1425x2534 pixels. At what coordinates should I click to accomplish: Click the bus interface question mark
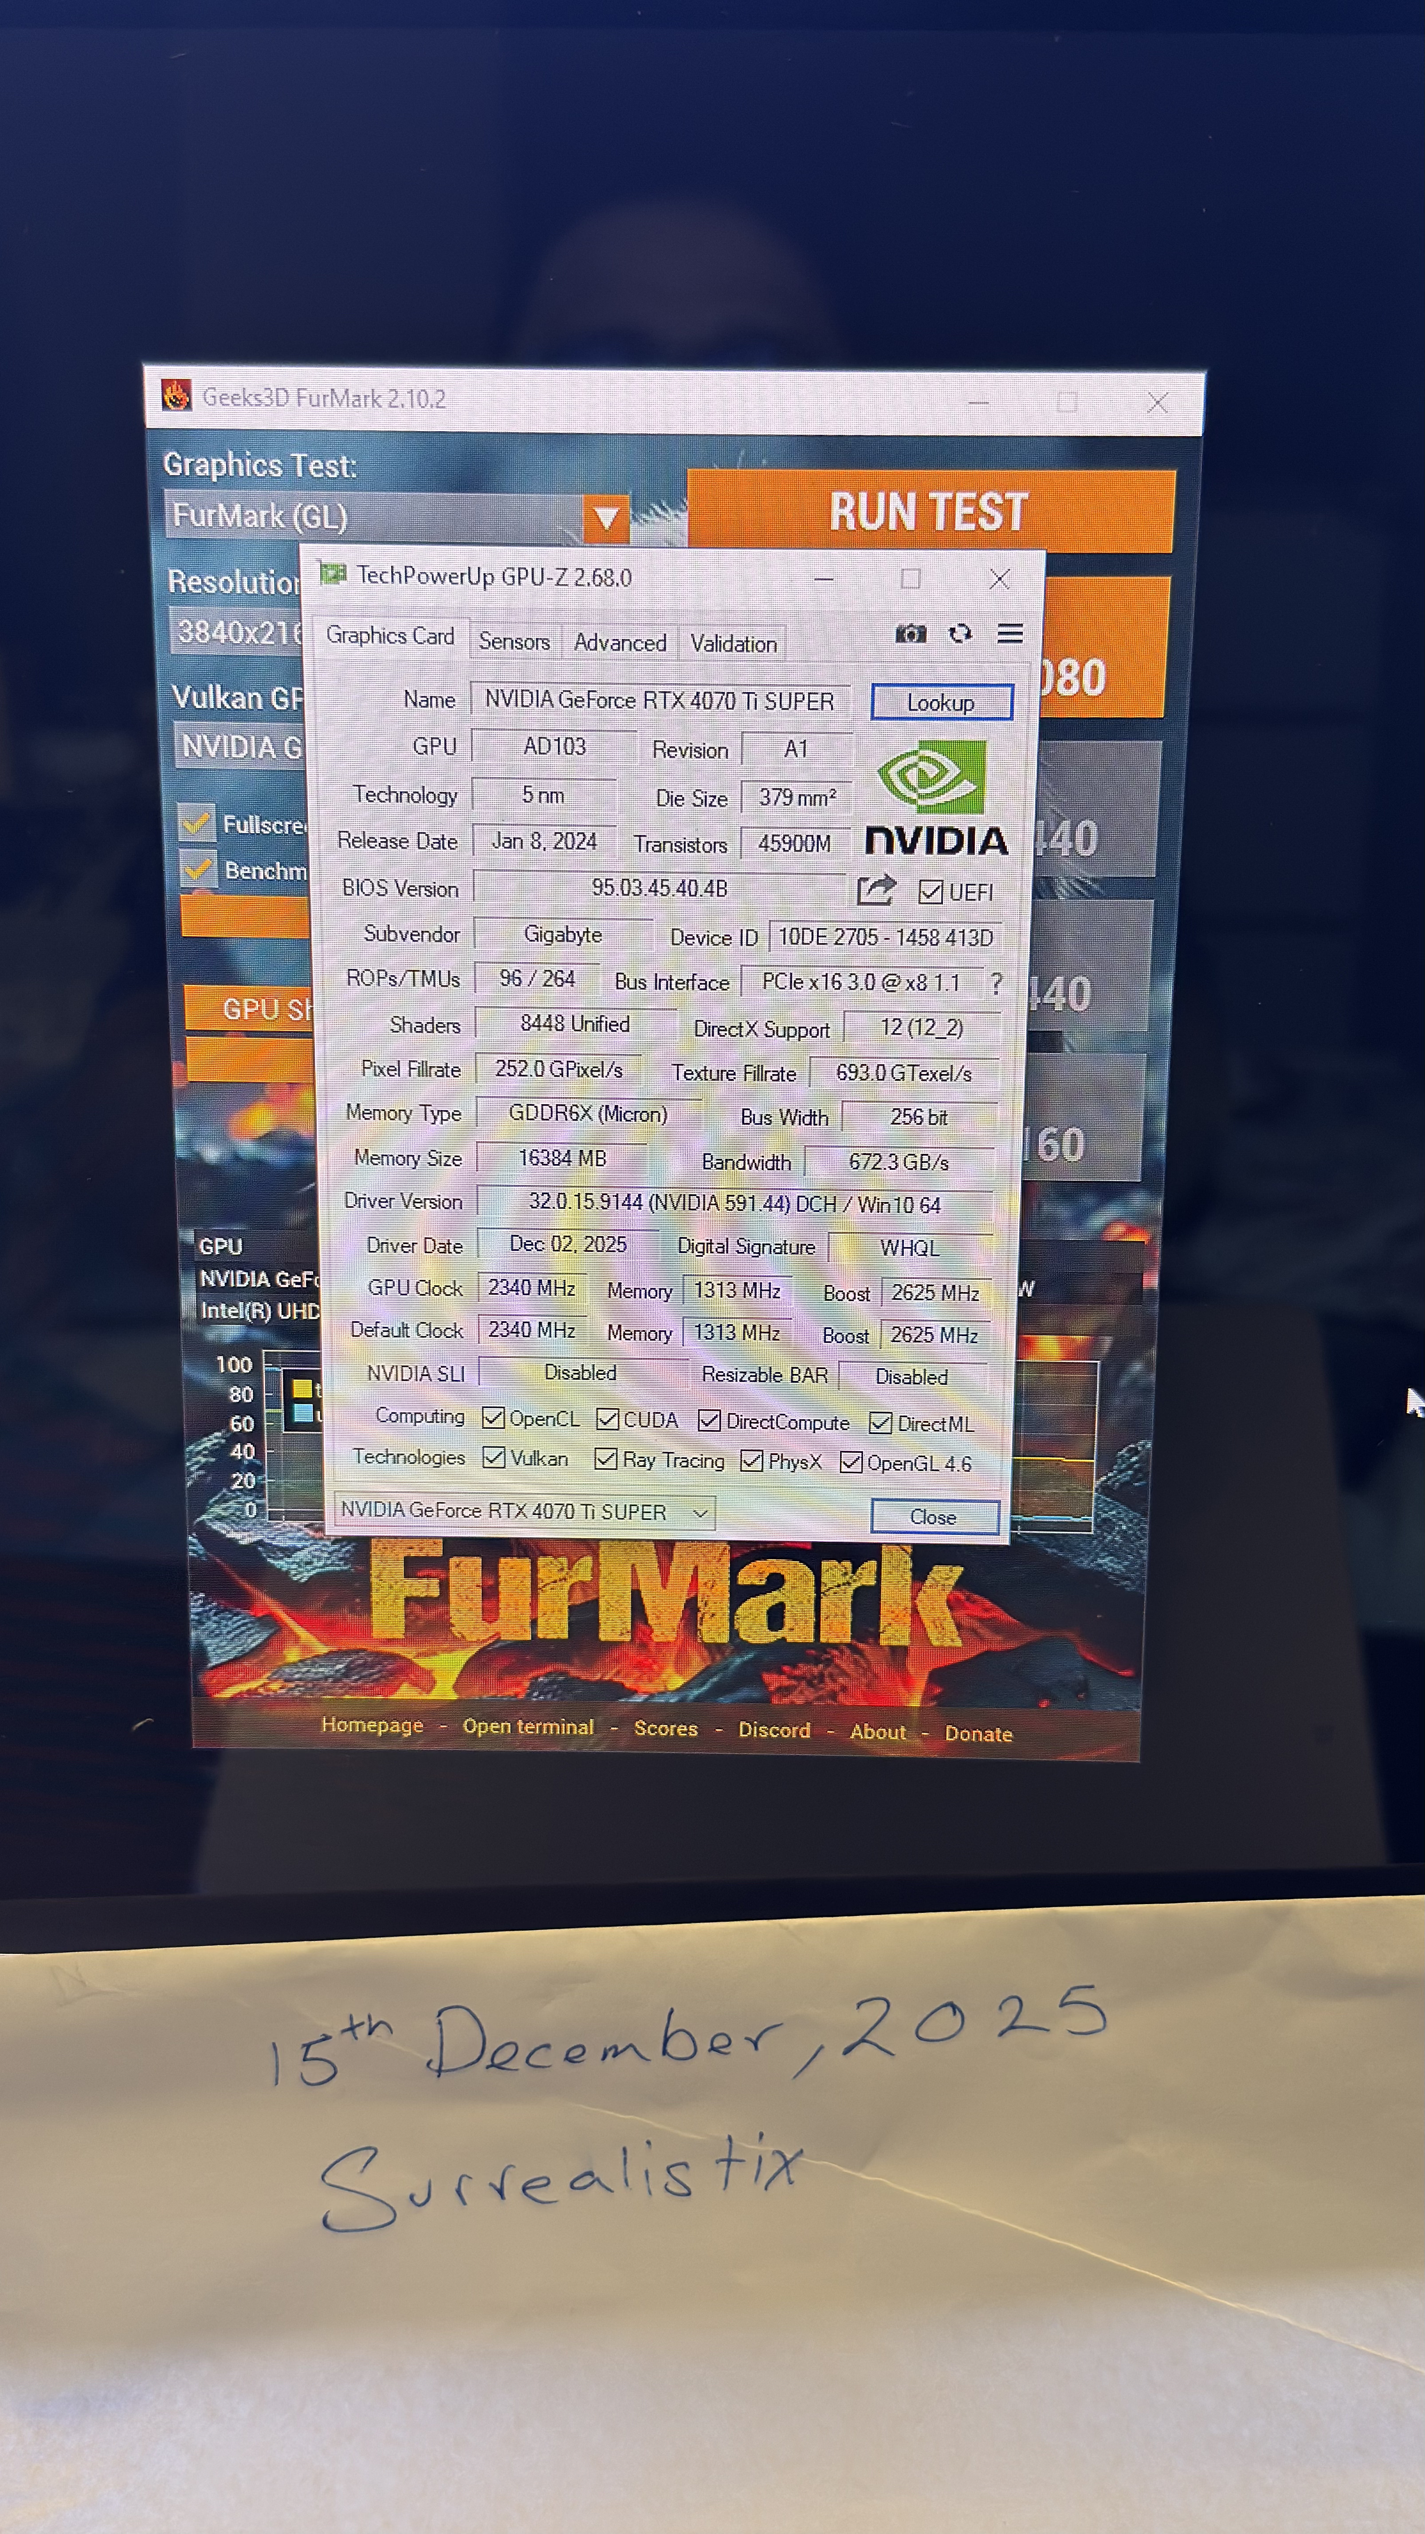[996, 983]
